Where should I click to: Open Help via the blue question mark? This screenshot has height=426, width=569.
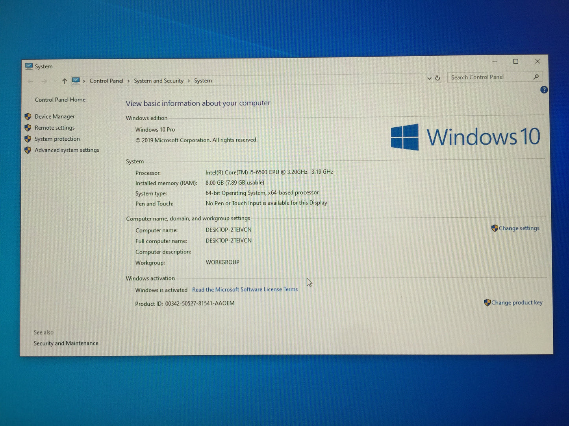point(544,90)
